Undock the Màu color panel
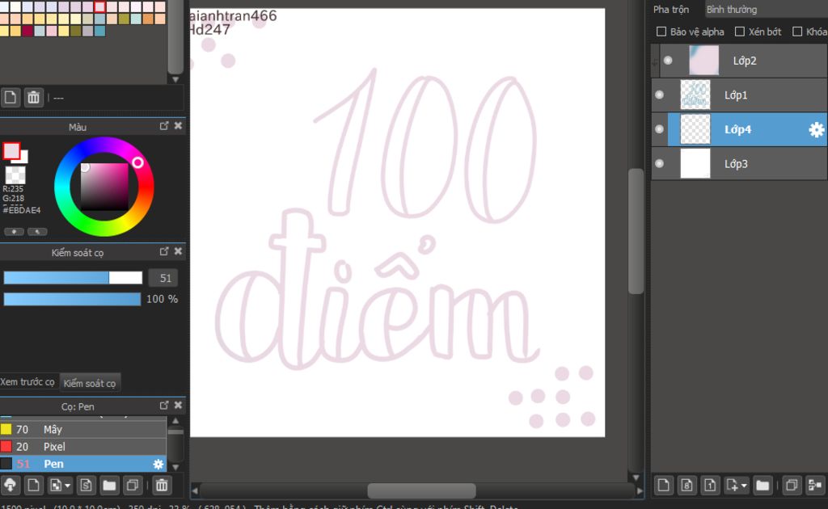 click(x=164, y=126)
